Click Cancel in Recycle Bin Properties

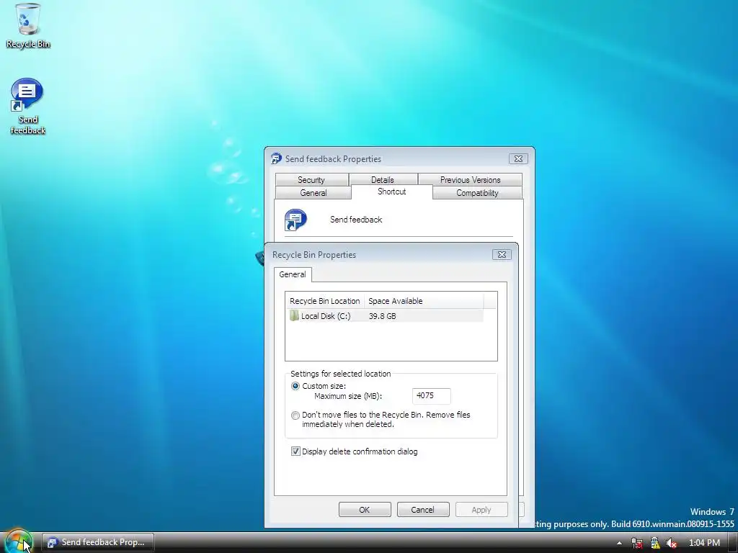click(x=422, y=510)
